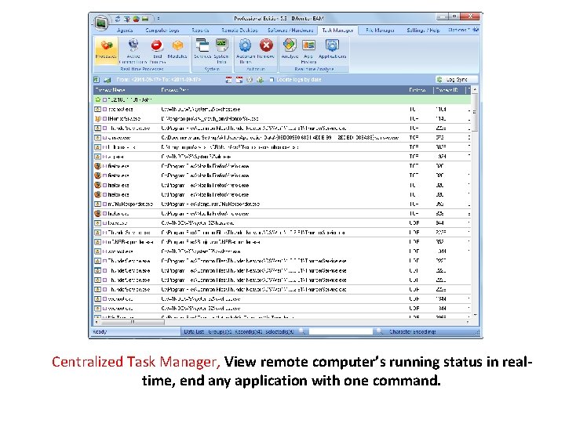Click the second calendar date icon
Viewport: 565px width, 423px height.
pyautogui.click(x=239, y=80)
